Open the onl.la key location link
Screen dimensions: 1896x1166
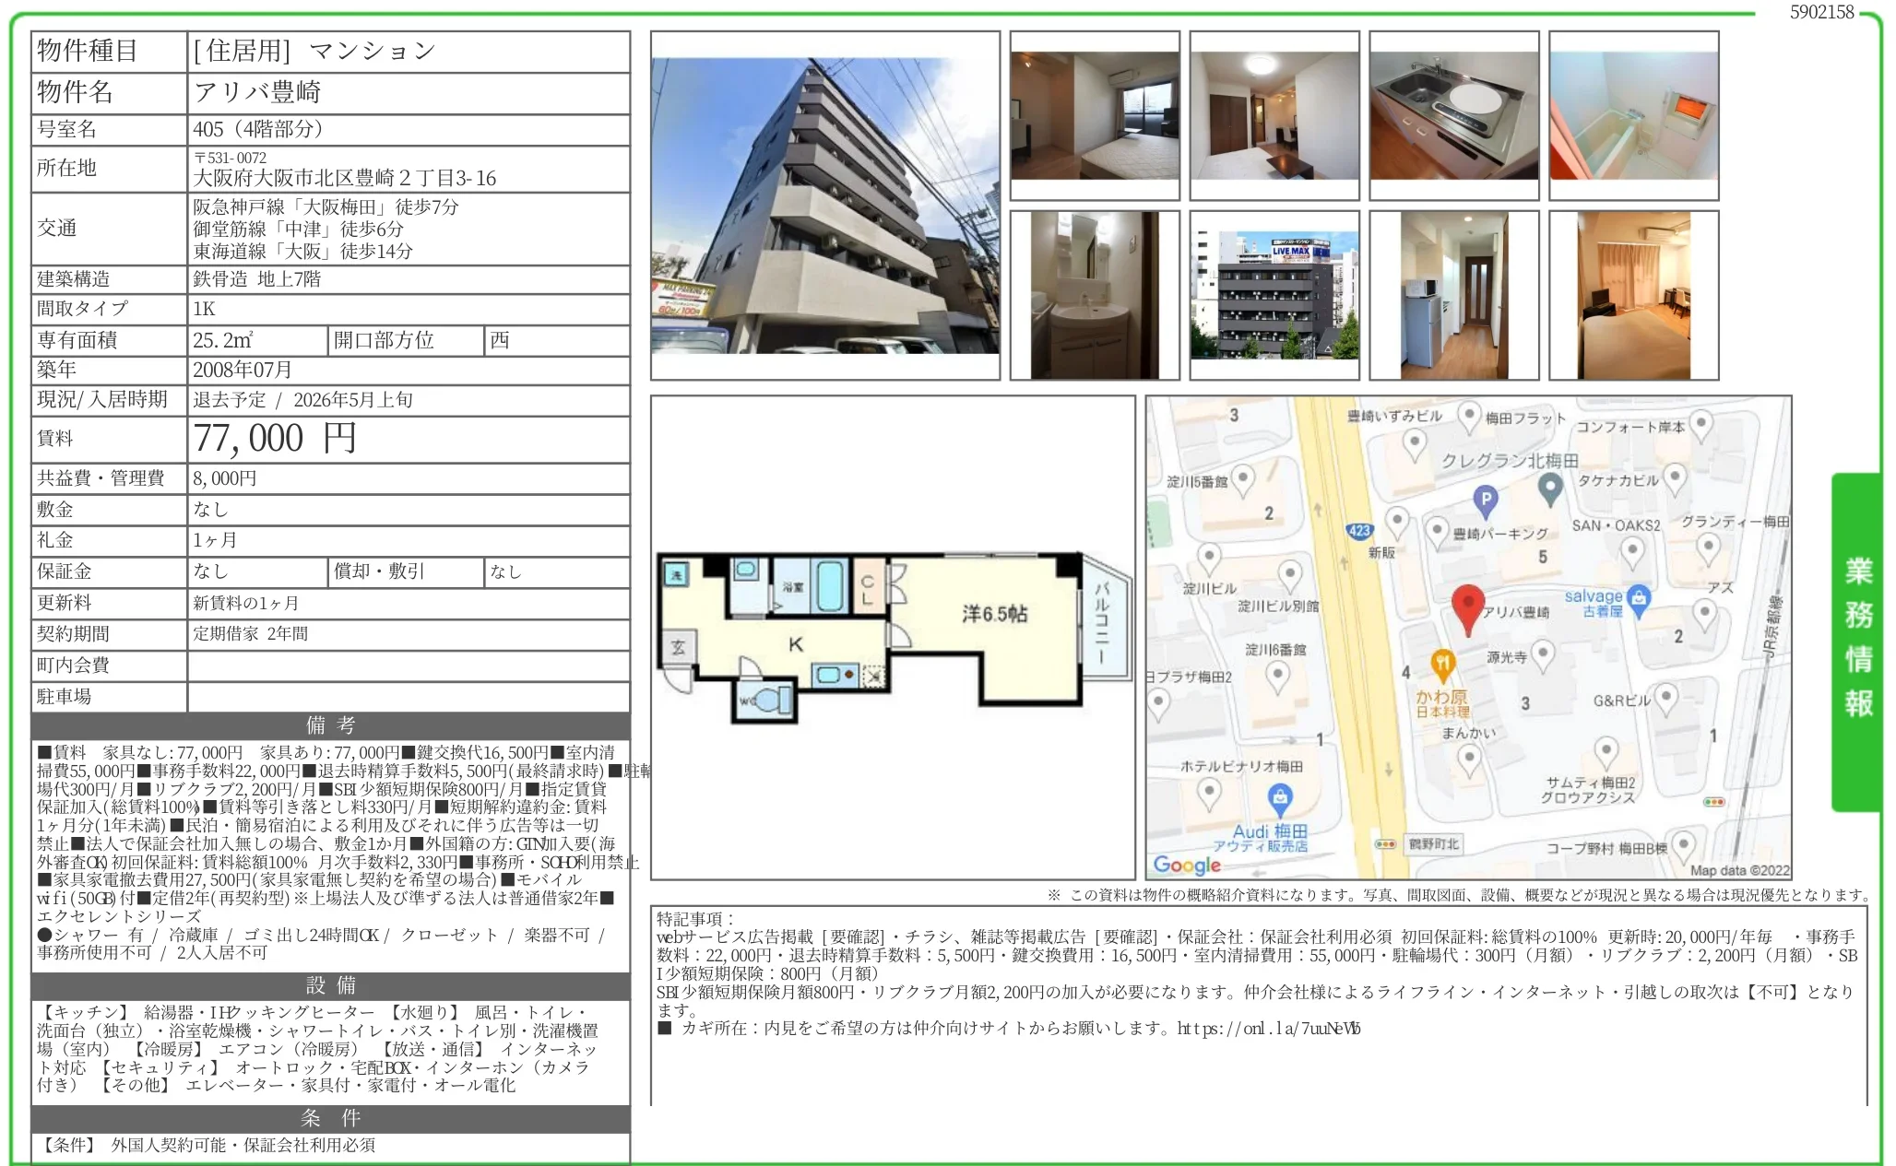(x=1268, y=1029)
